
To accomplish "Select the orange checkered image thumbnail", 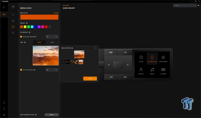I will click(x=77, y=62).
